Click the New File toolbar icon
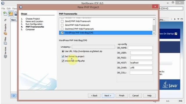Screen dimensions: 186x104 5,14
